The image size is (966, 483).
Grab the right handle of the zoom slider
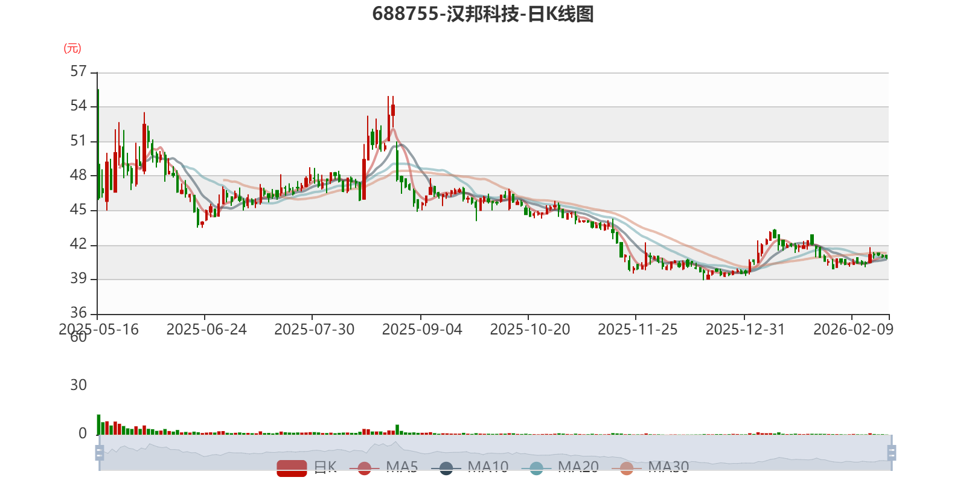click(891, 452)
